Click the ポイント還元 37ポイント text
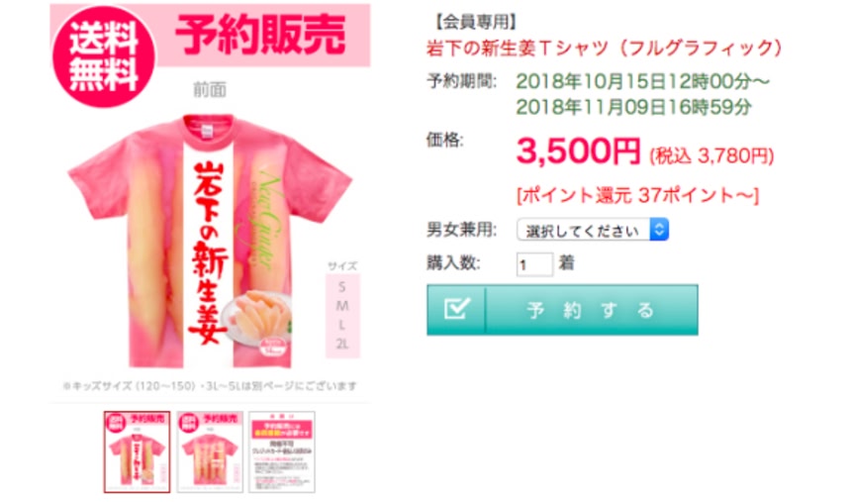Image resolution: width=851 pixels, height=502 pixels. [637, 195]
